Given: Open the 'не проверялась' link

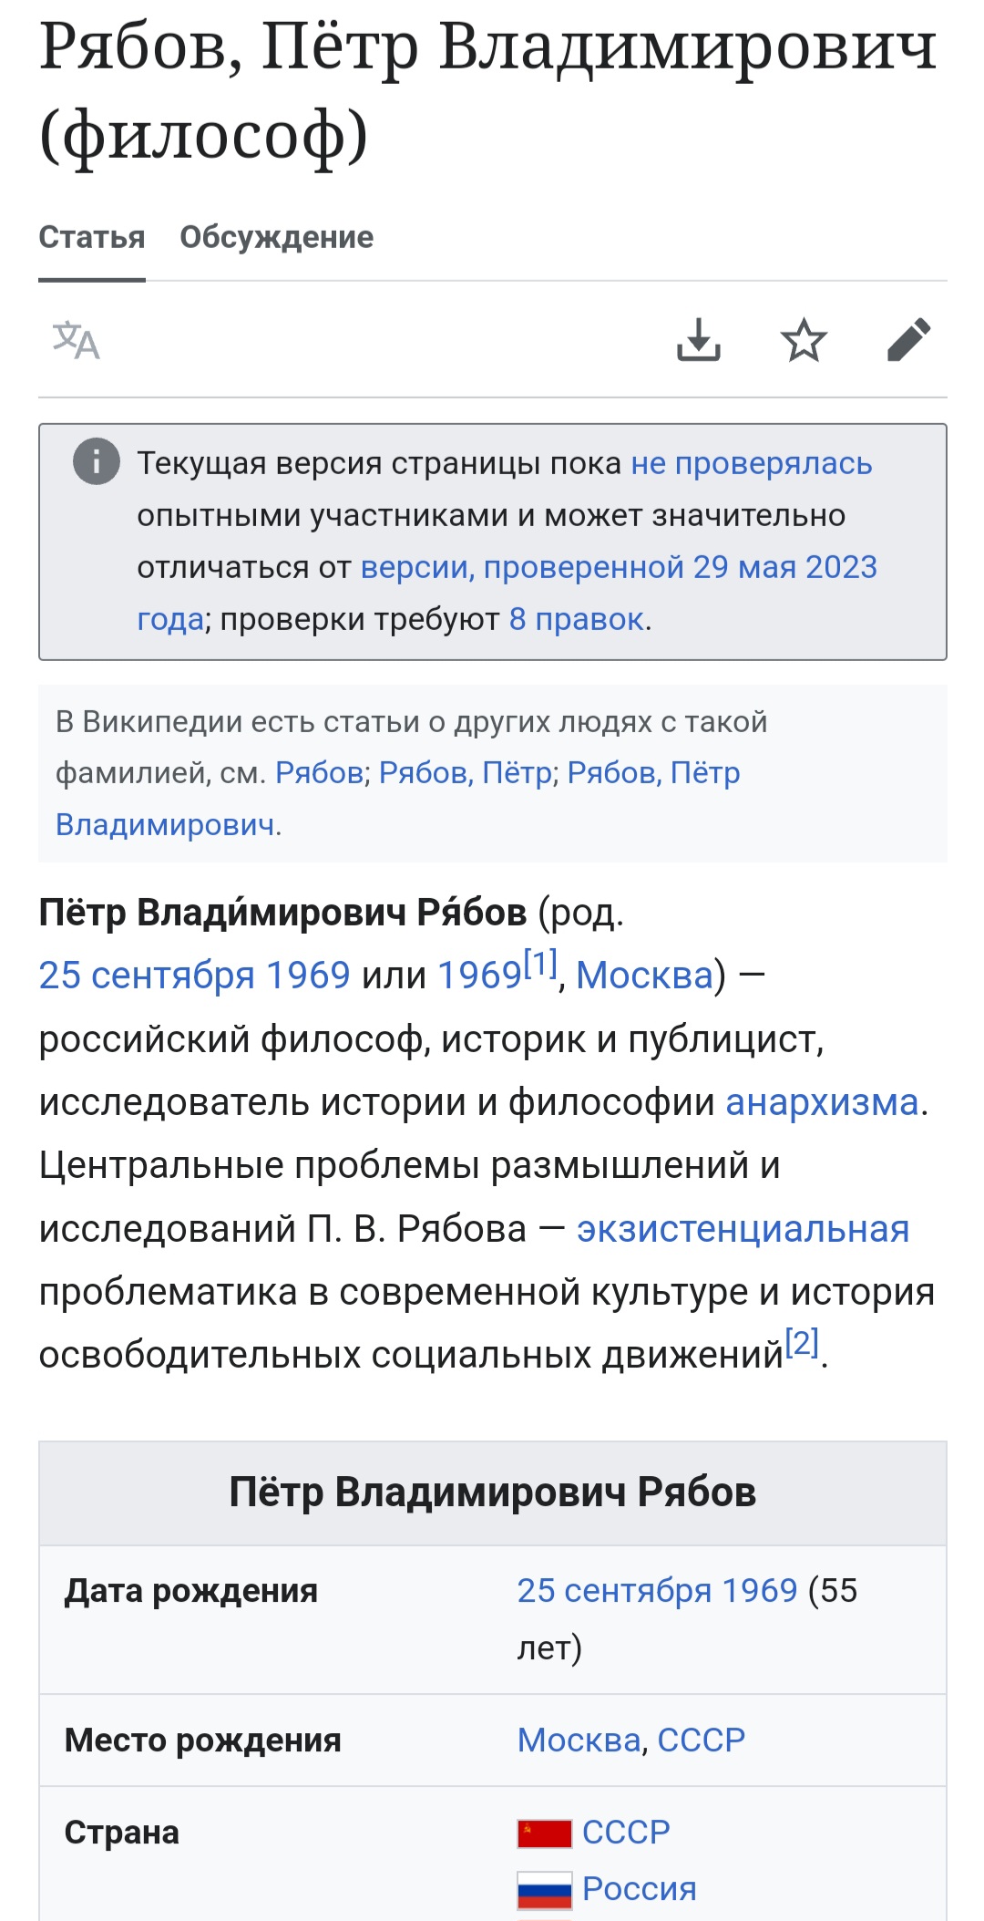Looking at the screenshot, I should tap(752, 463).
